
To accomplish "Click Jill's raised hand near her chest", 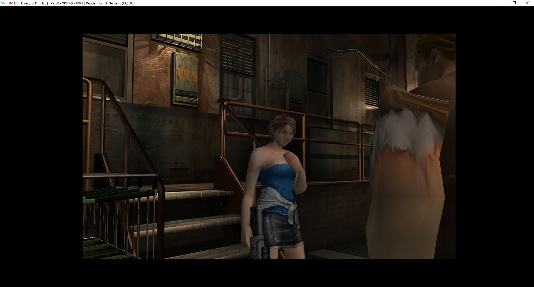I will pos(291,160).
